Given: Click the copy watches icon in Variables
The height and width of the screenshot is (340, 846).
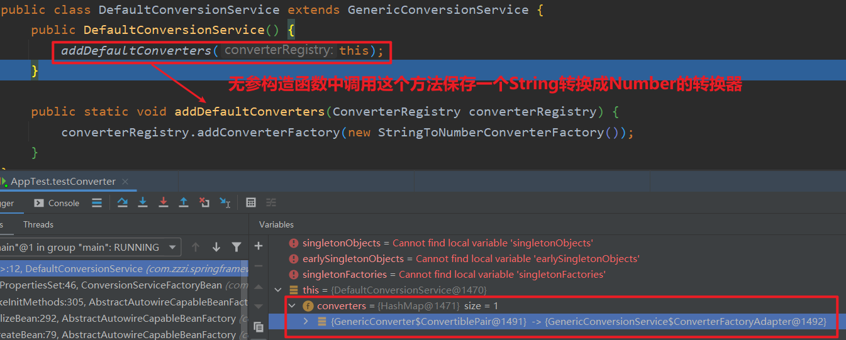Looking at the screenshot, I should point(258,327).
